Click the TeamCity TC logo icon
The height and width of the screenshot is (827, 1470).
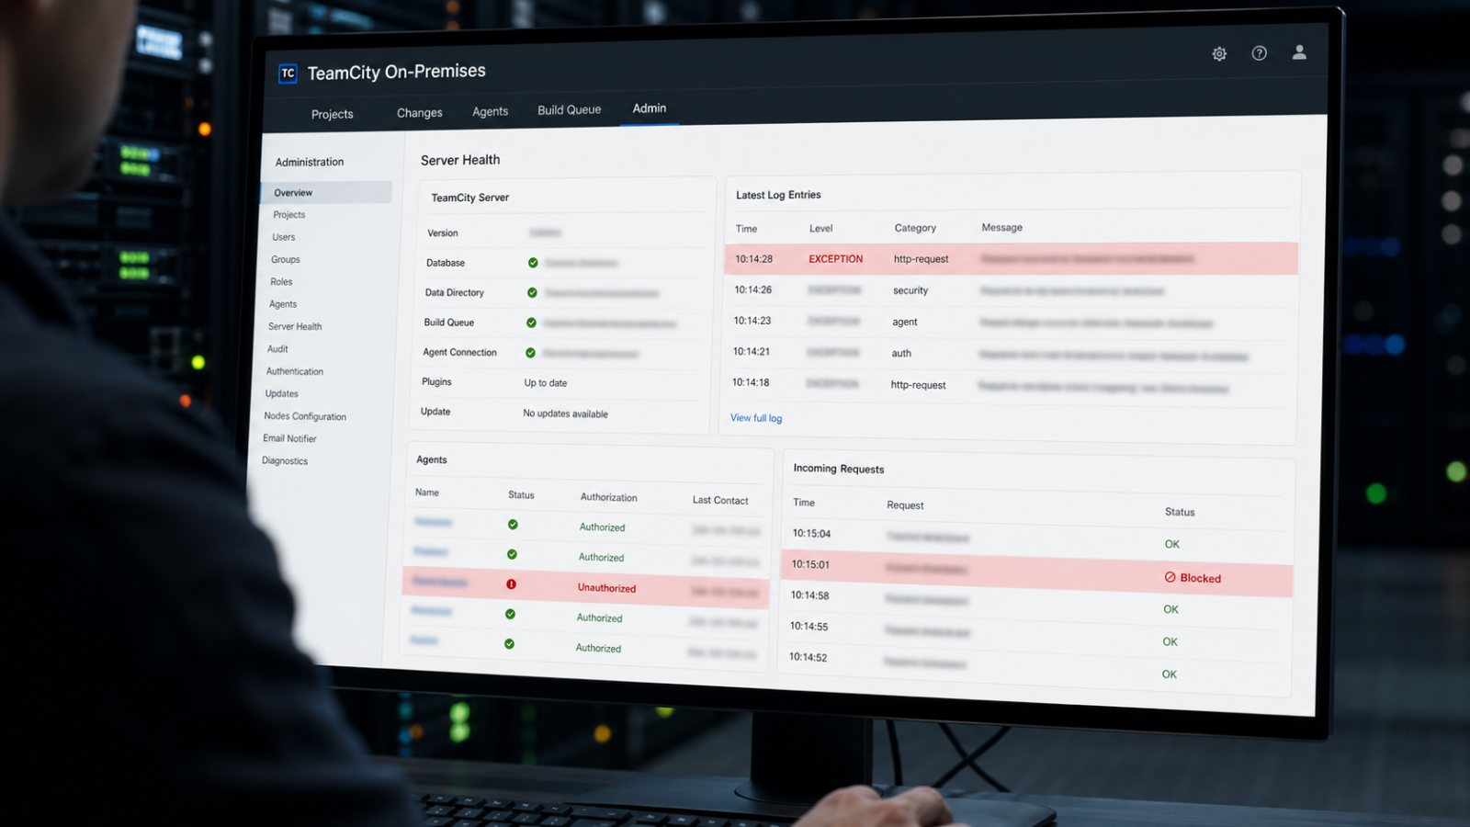tap(288, 74)
